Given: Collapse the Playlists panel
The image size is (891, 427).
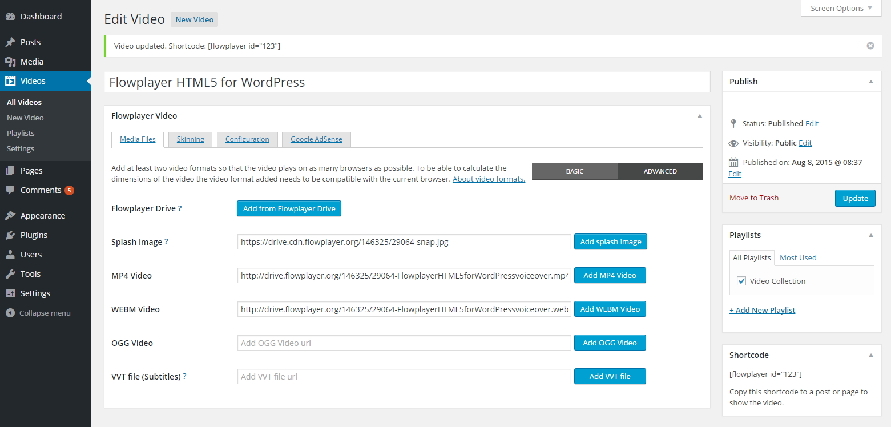Looking at the screenshot, I should click(871, 235).
